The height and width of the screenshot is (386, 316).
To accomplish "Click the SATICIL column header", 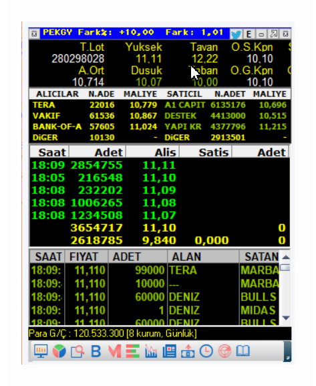I will (x=184, y=94).
